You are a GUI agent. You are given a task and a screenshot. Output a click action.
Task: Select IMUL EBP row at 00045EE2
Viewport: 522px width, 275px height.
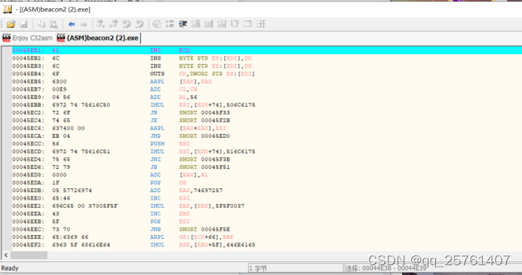point(266,206)
